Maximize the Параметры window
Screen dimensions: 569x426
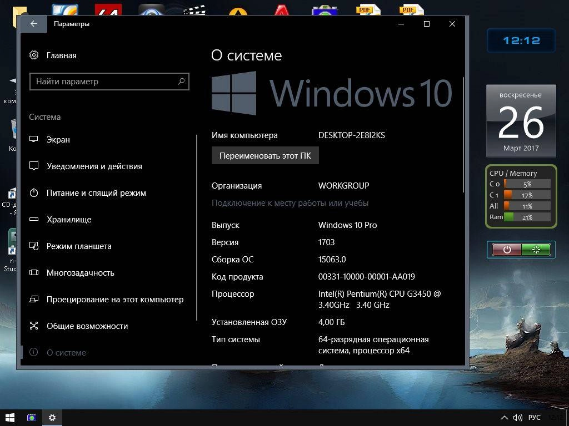click(x=427, y=24)
